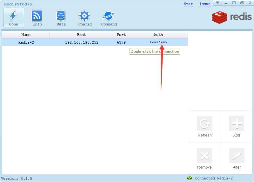
Task: Select the masked ******** auth cell
Action: click(158, 42)
